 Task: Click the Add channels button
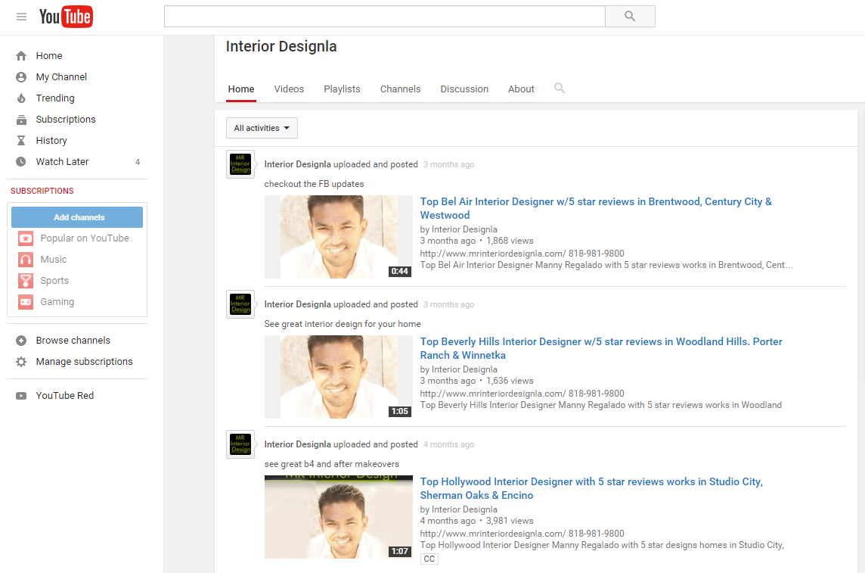[77, 217]
